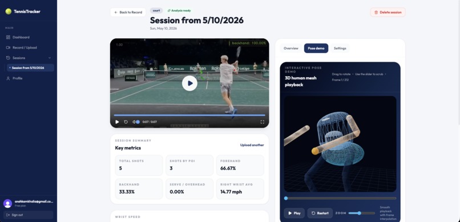This screenshot has width=460, height=222.
Task: Click the court tag badge
Action: pyautogui.click(x=156, y=10)
